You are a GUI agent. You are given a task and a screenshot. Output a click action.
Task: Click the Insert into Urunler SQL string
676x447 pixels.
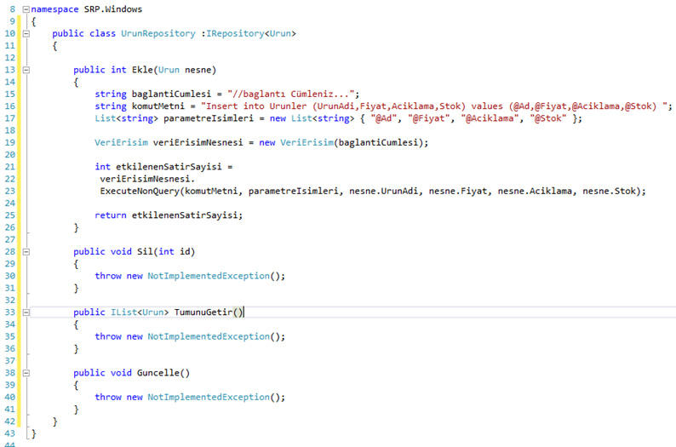point(436,106)
